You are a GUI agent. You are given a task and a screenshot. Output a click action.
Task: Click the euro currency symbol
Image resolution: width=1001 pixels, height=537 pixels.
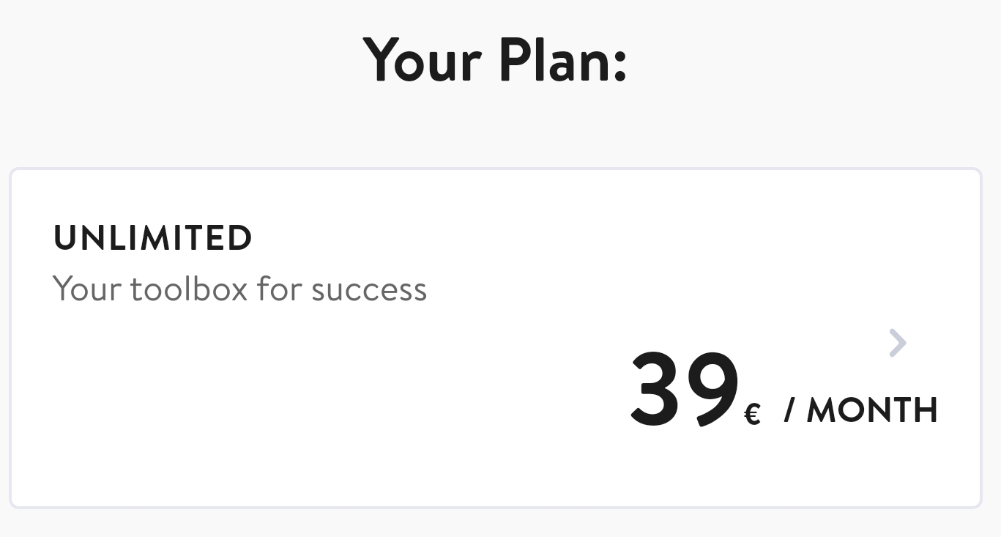[x=752, y=415]
